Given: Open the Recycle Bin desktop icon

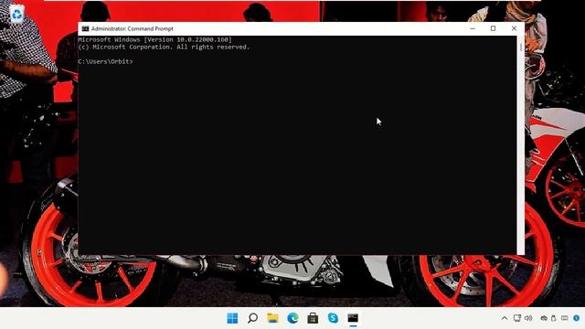Looking at the screenshot, I should (x=16, y=14).
